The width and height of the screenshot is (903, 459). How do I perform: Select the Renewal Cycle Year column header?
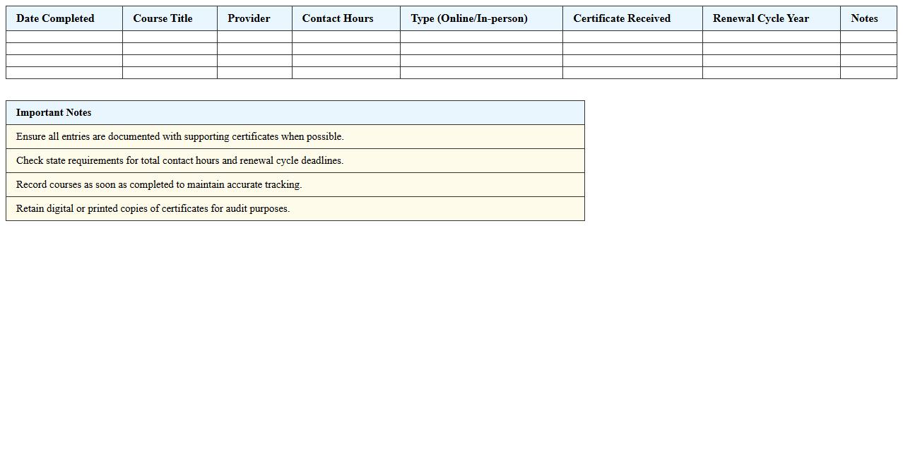coord(760,18)
